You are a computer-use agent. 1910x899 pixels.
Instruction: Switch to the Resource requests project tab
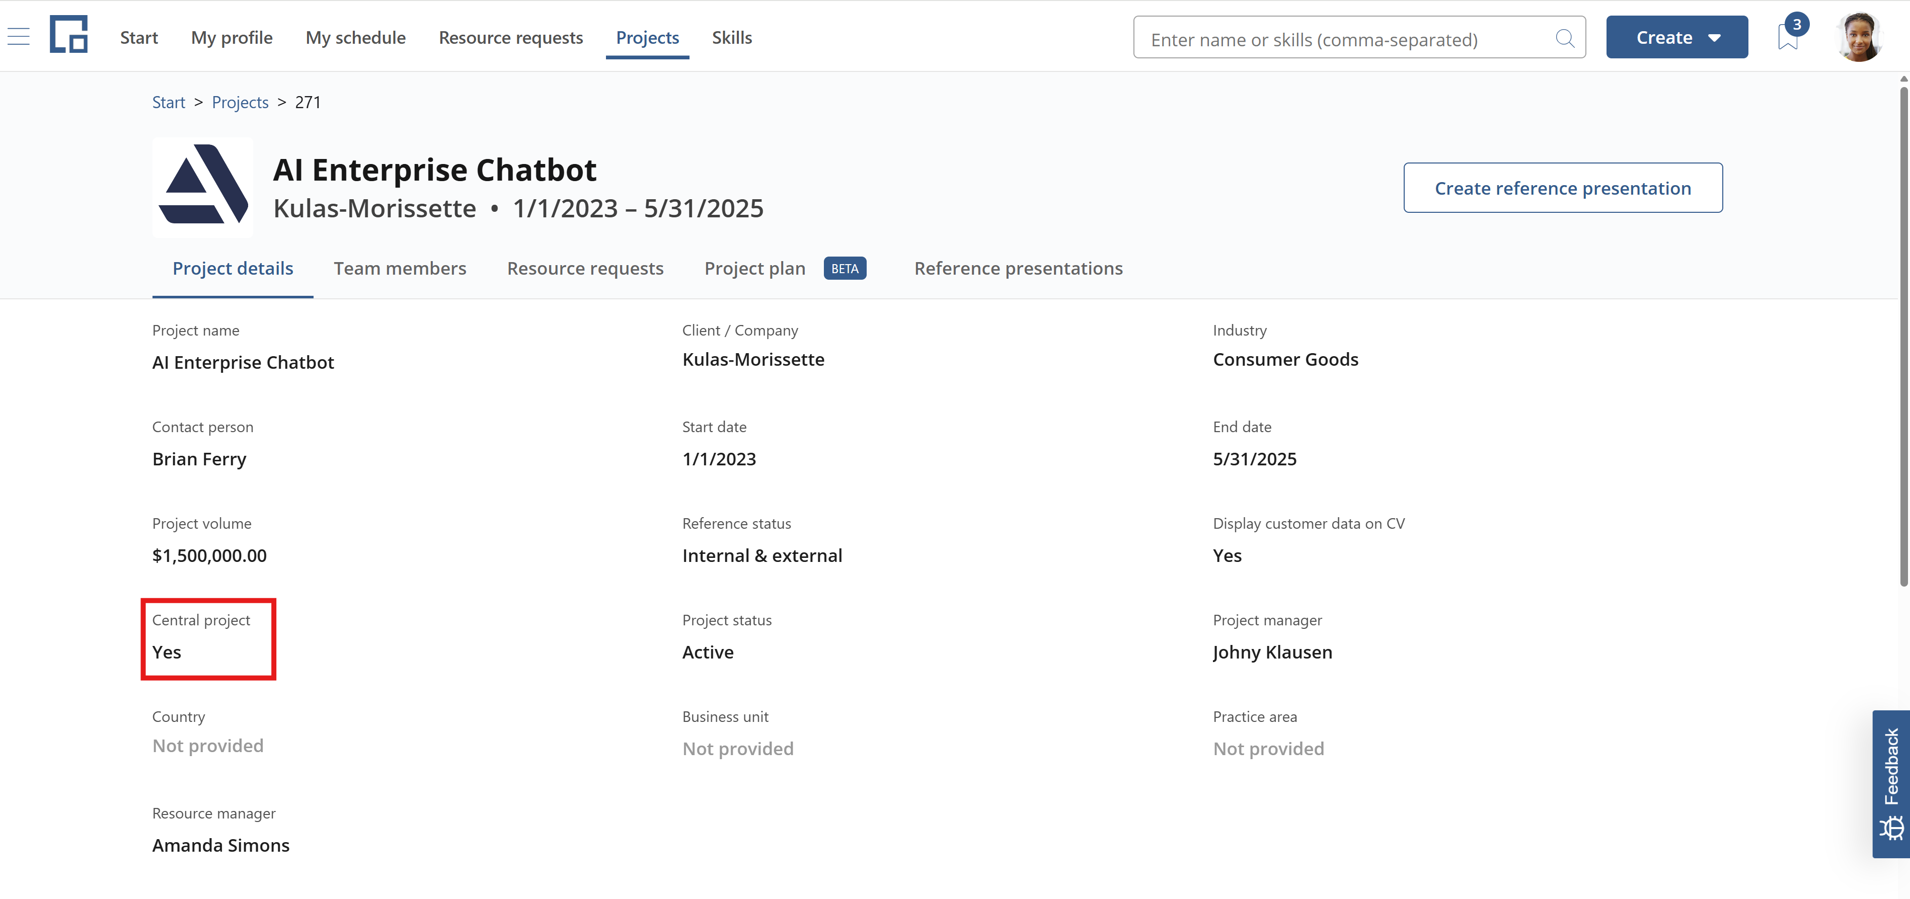[x=585, y=268]
